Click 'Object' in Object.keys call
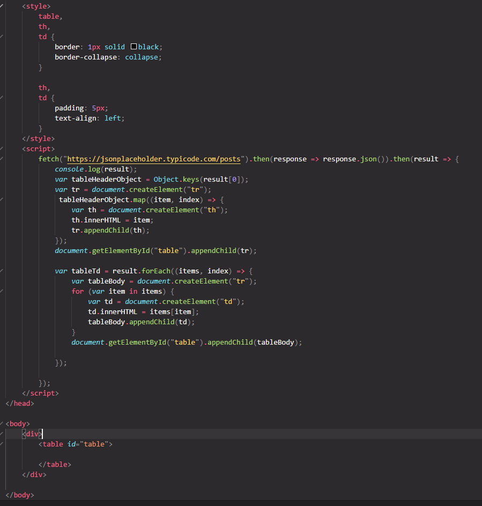 (166, 180)
